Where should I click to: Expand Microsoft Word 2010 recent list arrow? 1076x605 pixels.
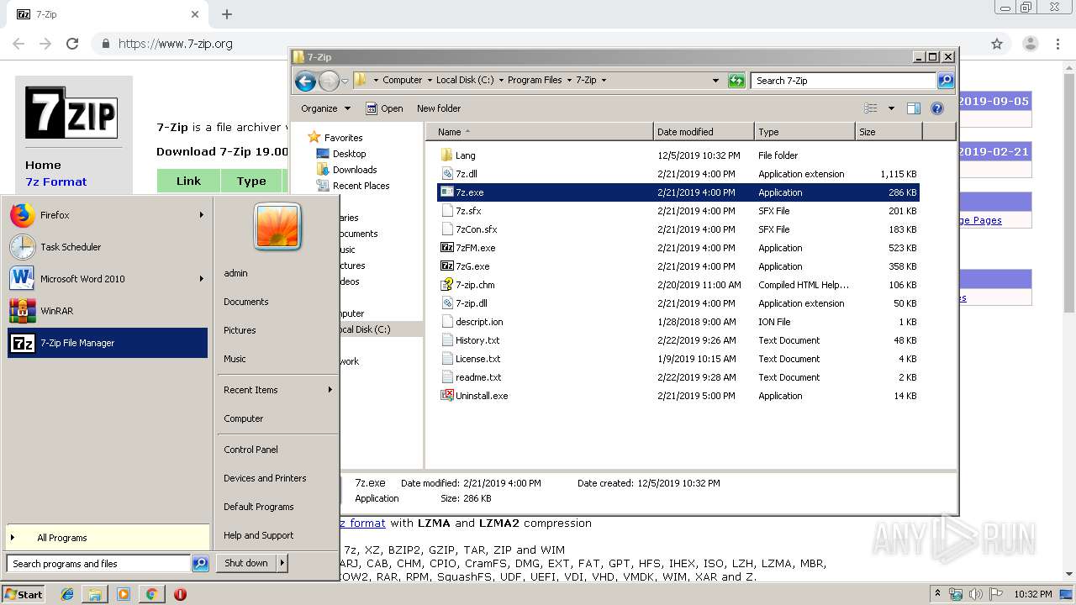[202, 279]
